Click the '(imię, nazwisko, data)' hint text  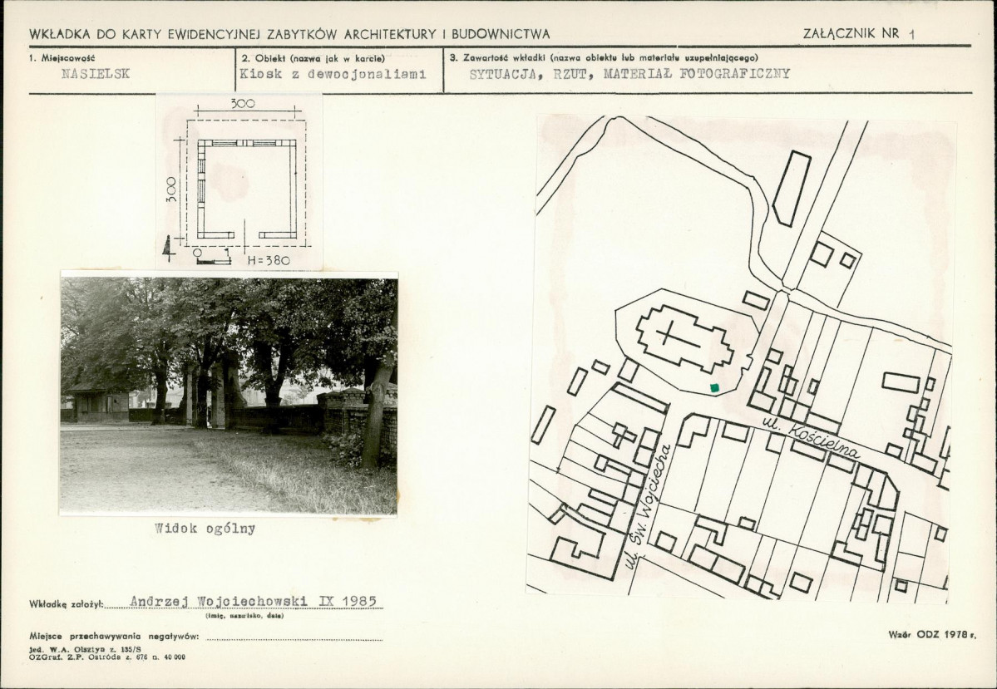click(244, 616)
